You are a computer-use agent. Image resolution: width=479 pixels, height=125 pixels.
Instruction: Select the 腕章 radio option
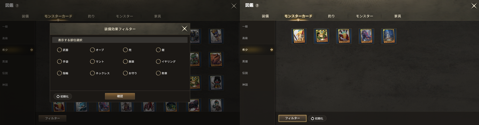129,61
